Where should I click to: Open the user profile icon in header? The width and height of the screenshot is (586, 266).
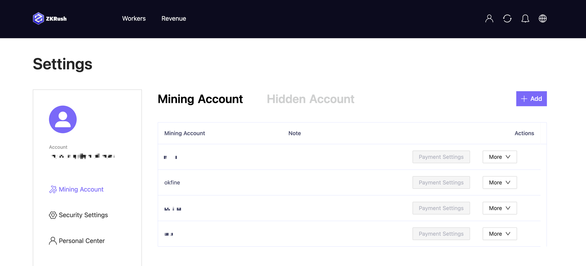pyautogui.click(x=489, y=18)
